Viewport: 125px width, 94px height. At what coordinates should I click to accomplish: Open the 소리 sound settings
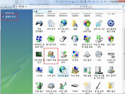99,56
